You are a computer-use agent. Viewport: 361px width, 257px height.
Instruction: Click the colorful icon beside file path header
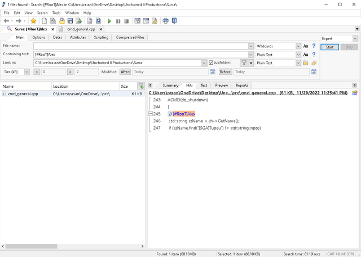(355, 93)
